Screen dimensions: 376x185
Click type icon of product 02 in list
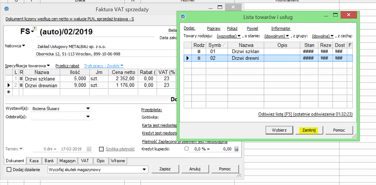click(199, 58)
